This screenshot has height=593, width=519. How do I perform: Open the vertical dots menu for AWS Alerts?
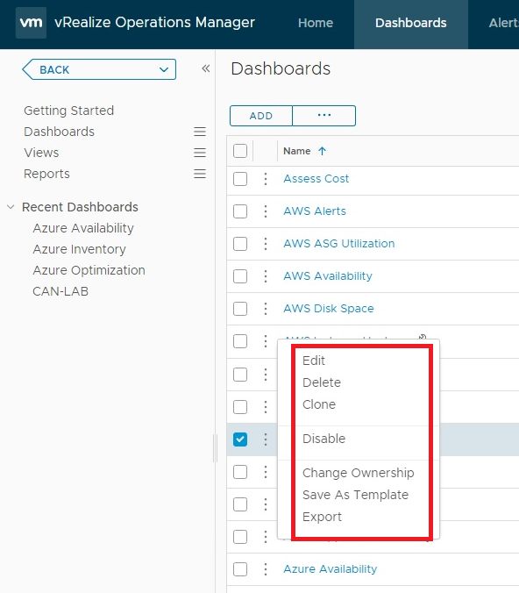[266, 211]
